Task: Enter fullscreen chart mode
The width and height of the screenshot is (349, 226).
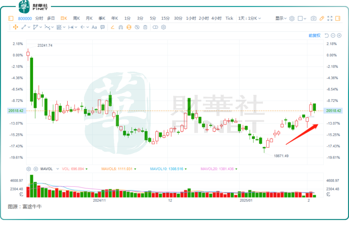Action: tap(330, 18)
